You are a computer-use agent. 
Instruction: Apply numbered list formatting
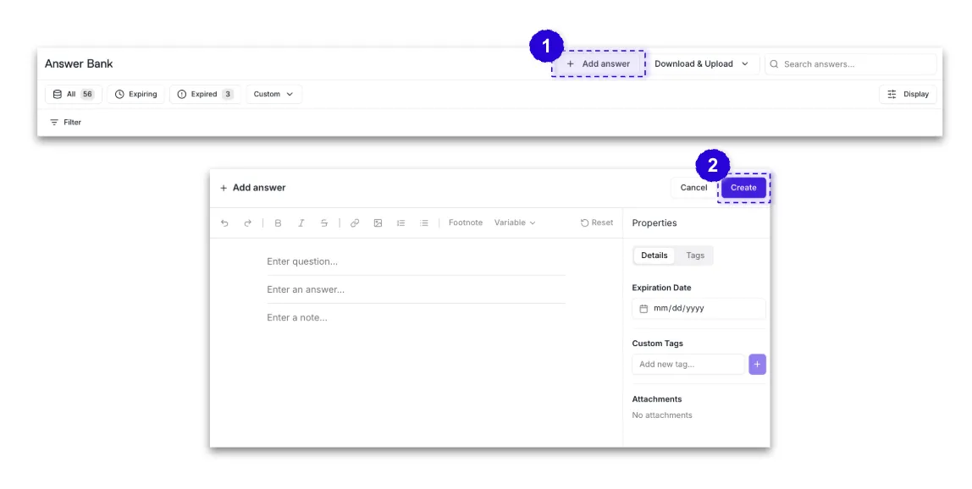pyautogui.click(x=401, y=223)
